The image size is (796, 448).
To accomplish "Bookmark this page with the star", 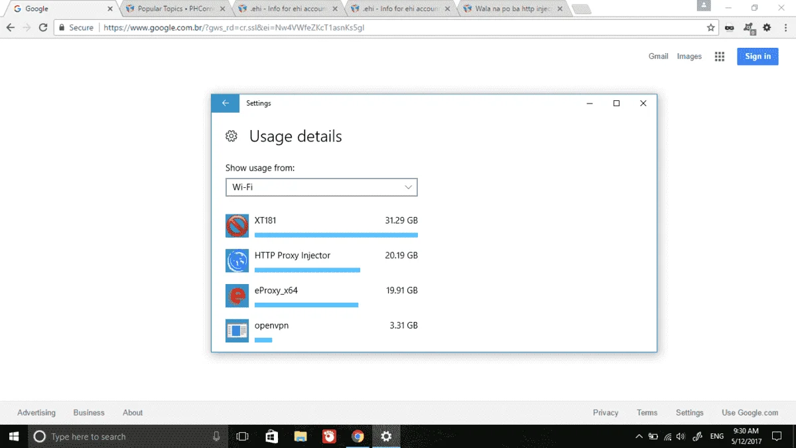I will pos(711,28).
